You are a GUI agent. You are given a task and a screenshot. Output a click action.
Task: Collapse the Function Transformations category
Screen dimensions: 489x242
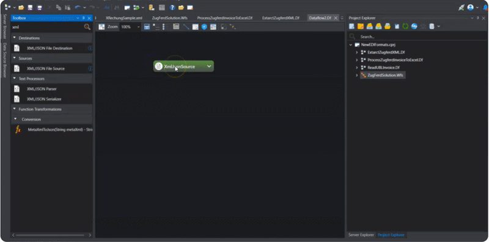[x=14, y=109]
